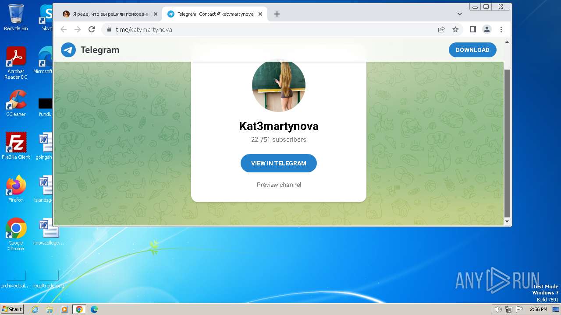Click the page vertical scrollbar thumb

tap(507, 143)
